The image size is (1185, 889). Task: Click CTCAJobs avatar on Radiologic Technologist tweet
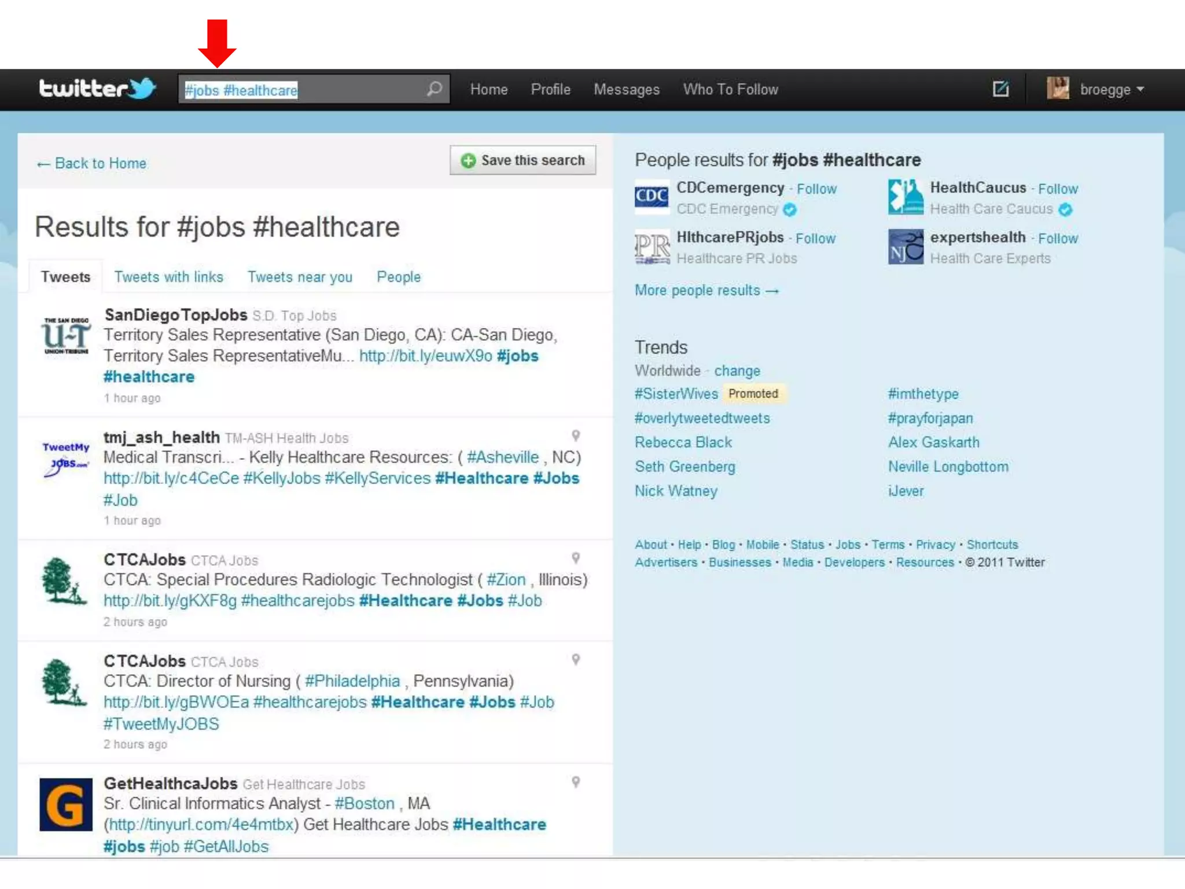65,581
